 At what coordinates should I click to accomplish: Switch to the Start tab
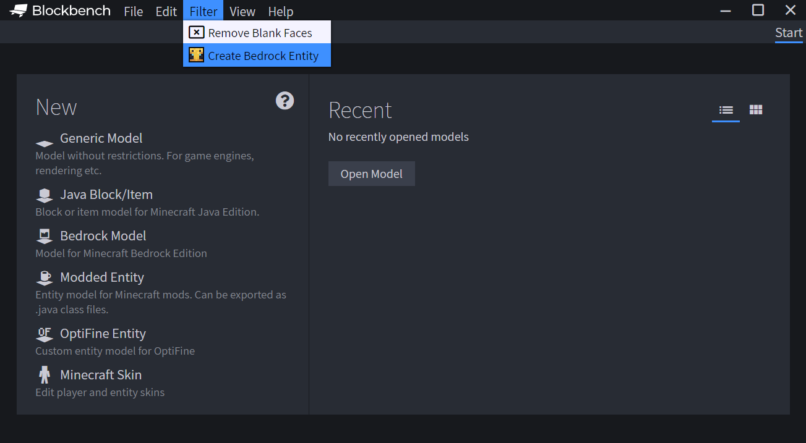789,33
